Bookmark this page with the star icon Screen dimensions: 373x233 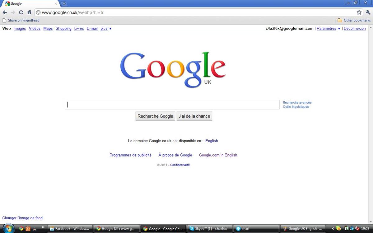(359, 12)
